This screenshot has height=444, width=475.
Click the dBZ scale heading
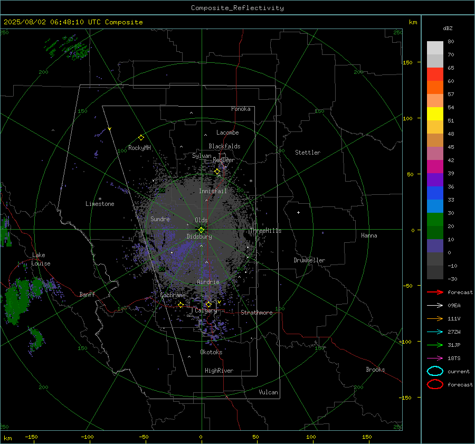(448, 29)
